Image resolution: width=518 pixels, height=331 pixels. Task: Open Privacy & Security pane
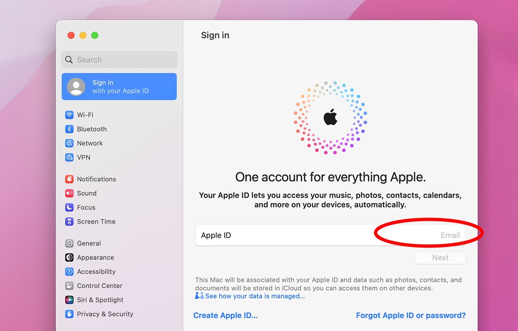click(x=104, y=314)
